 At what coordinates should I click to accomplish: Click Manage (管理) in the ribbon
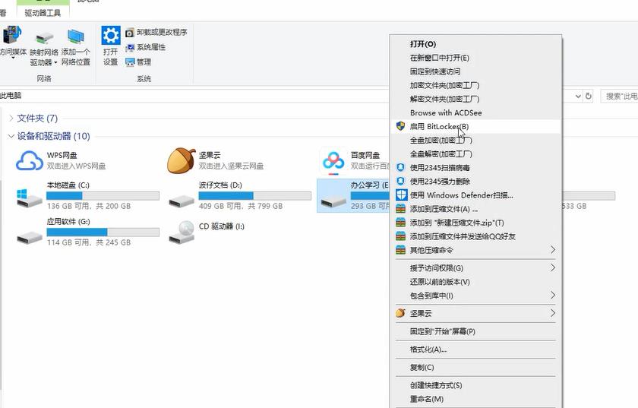pos(138,62)
